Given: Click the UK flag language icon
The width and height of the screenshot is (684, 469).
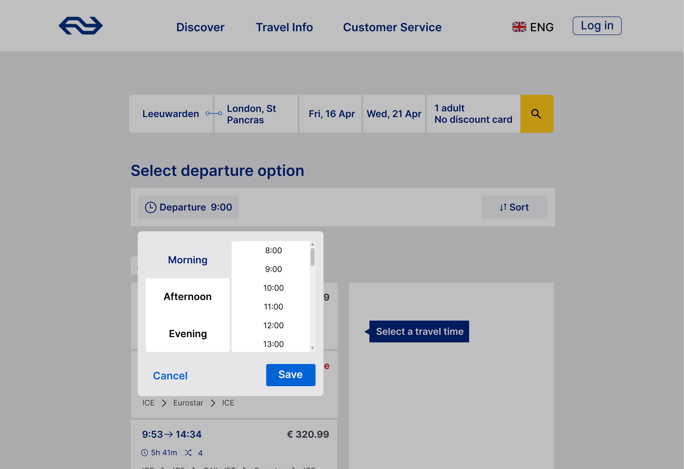Looking at the screenshot, I should 519,27.
